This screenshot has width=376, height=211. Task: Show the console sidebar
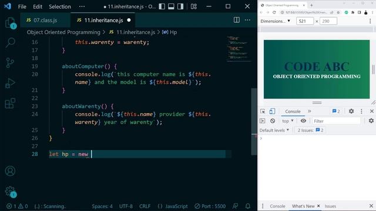pyautogui.click(x=263, y=121)
